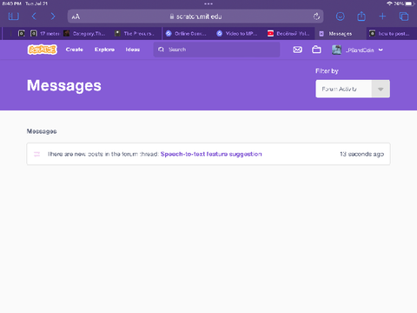
Task: Click the user profile avatar
Action: [x=336, y=50]
